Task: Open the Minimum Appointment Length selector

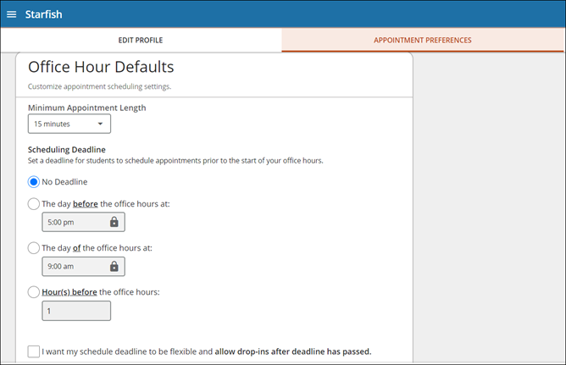Action: [x=69, y=124]
